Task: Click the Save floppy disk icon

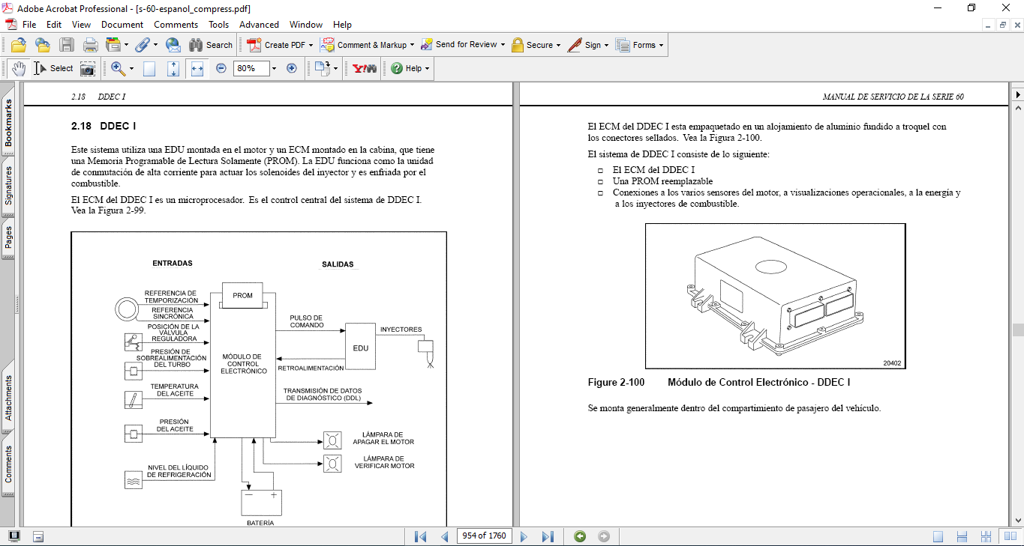Action: point(67,45)
